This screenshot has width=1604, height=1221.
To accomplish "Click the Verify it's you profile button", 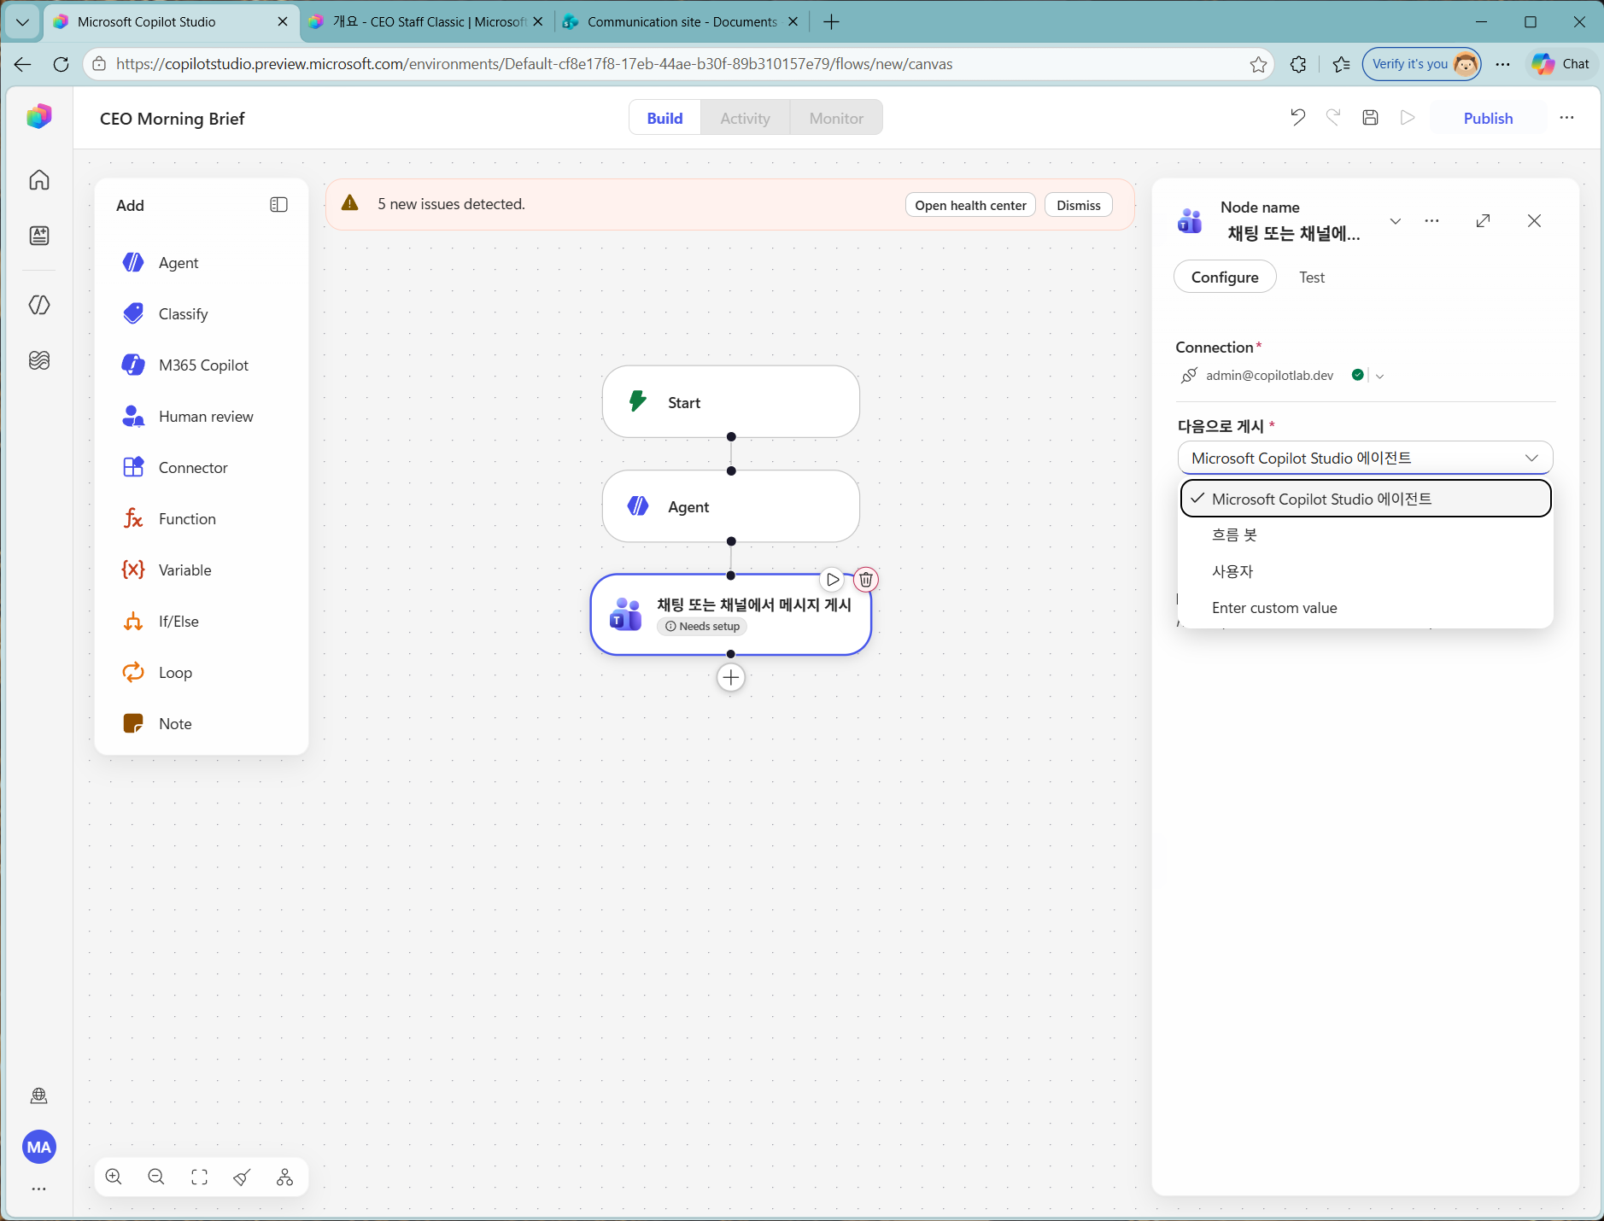I will (1422, 64).
